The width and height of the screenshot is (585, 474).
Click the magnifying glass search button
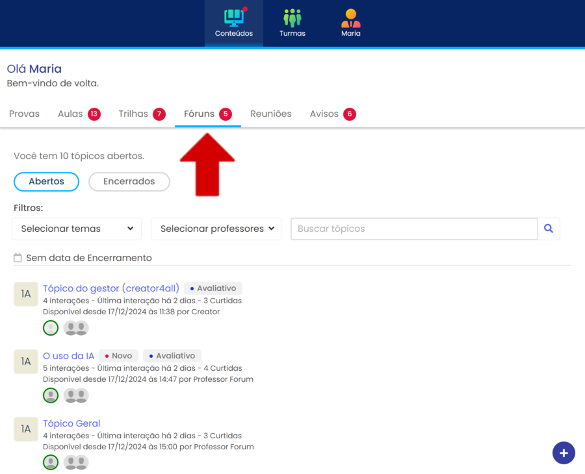[x=549, y=229]
